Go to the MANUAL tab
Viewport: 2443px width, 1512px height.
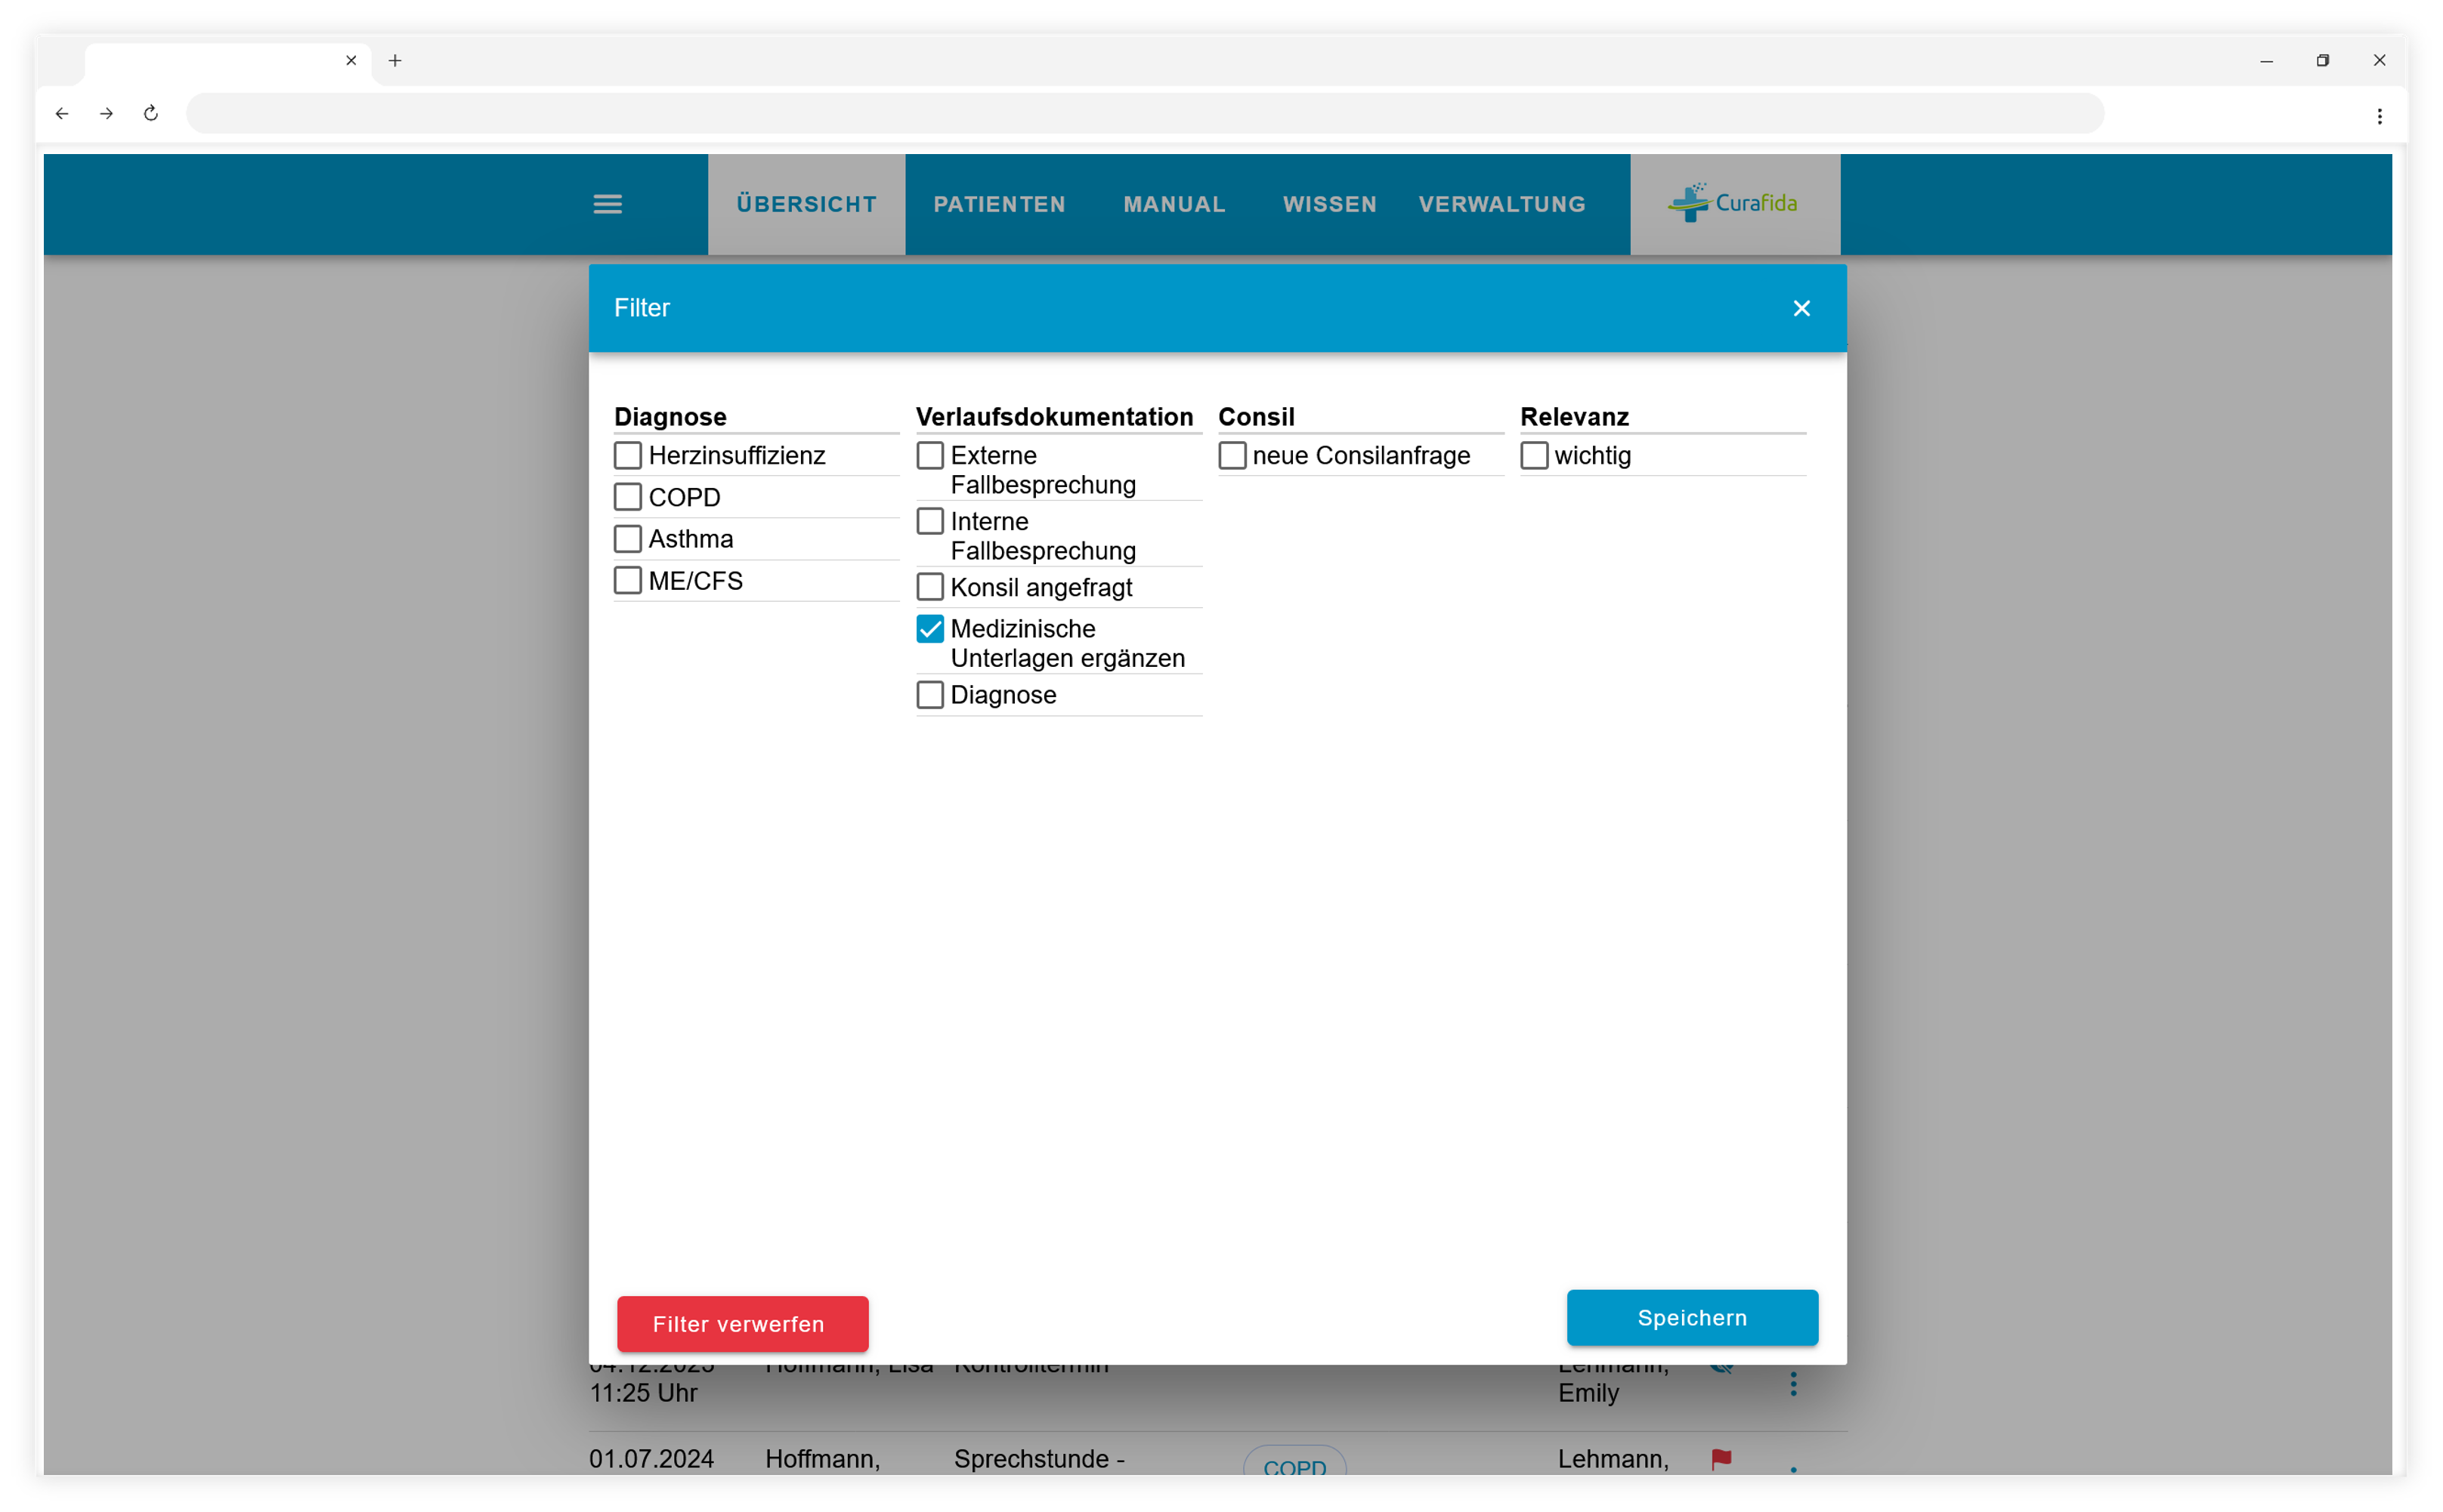[1174, 204]
